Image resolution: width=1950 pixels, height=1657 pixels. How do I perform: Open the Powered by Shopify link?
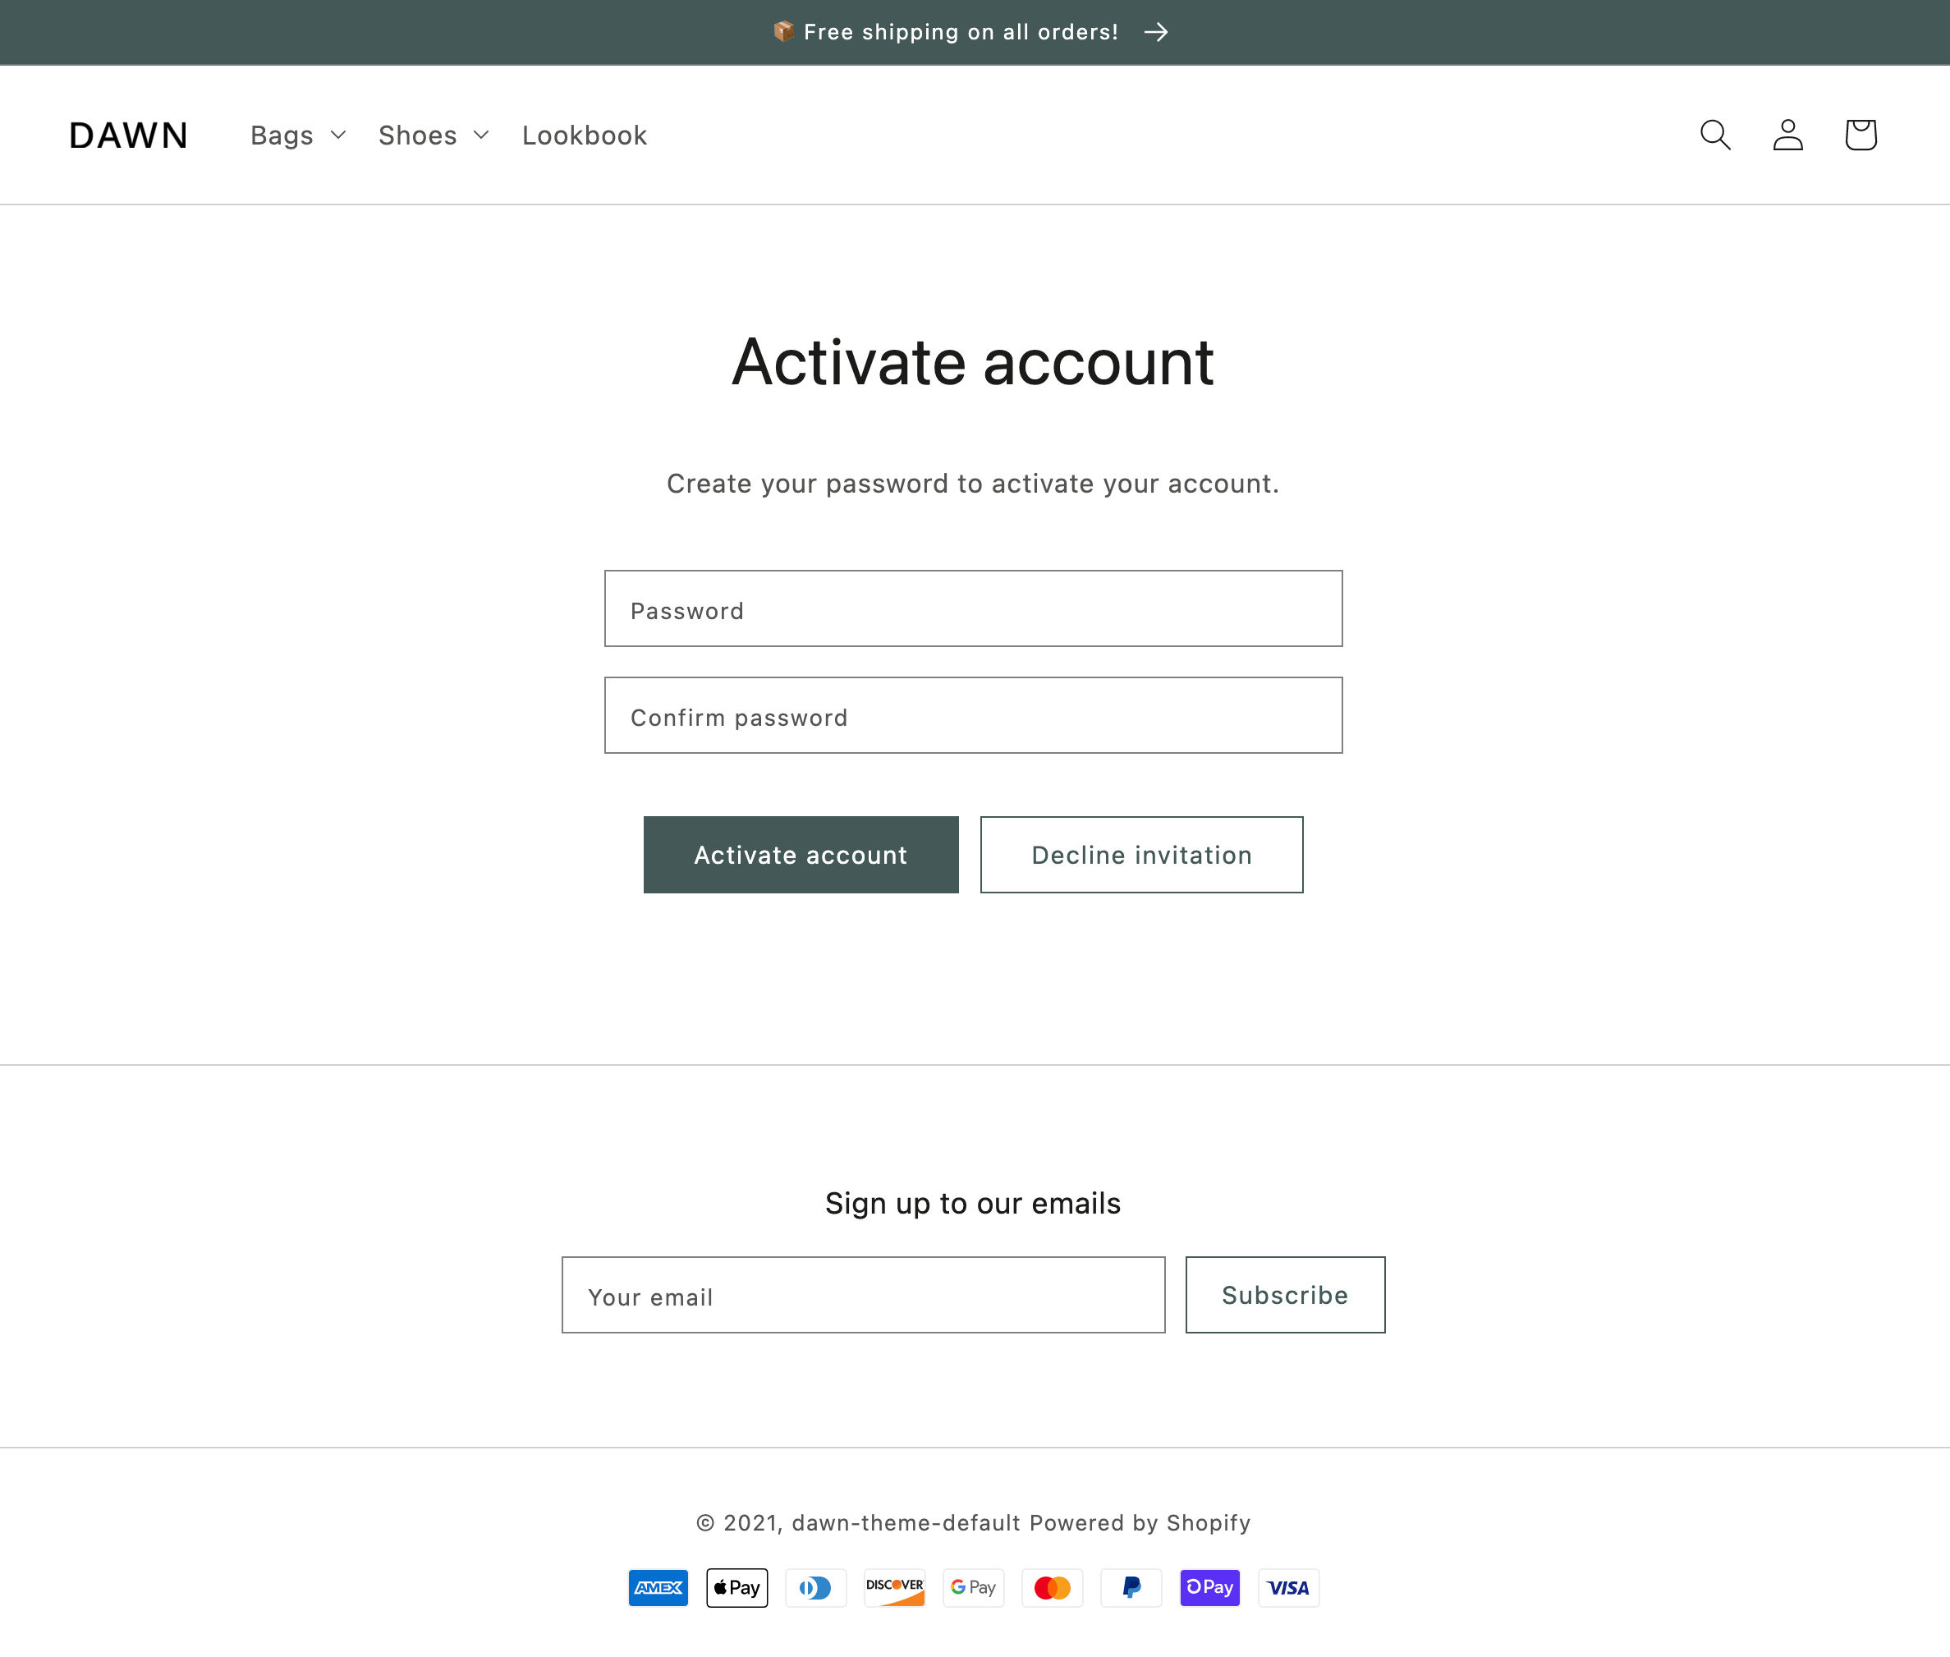click(1140, 1522)
